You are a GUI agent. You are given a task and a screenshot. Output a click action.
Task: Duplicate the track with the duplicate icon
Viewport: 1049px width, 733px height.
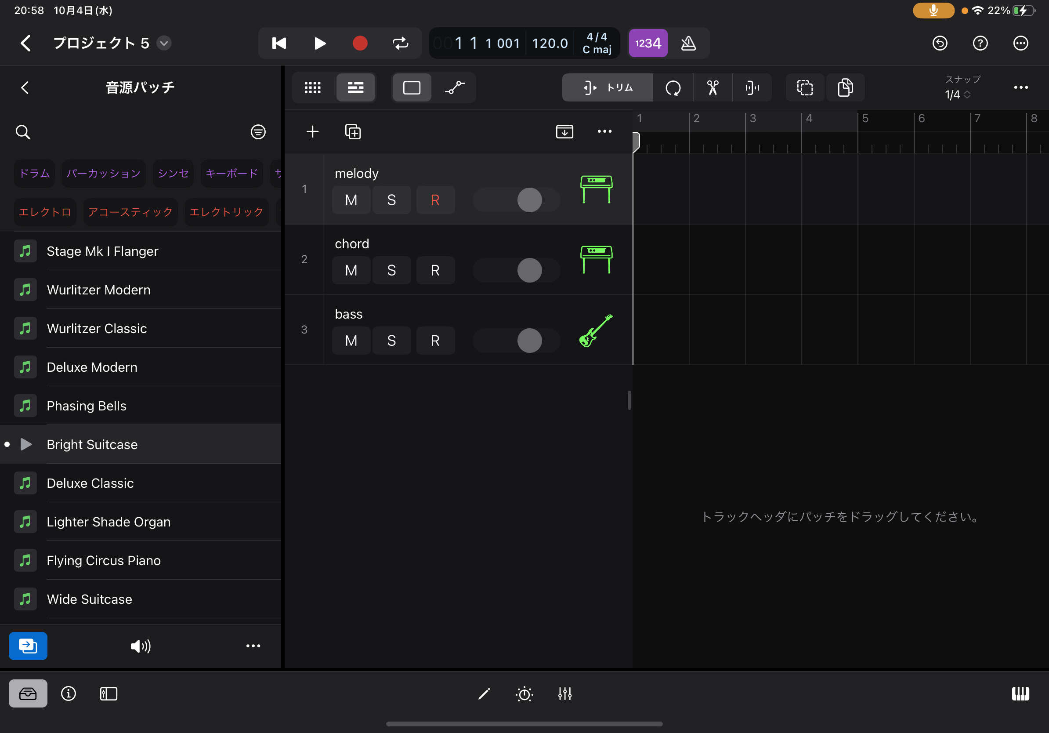[353, 132]
